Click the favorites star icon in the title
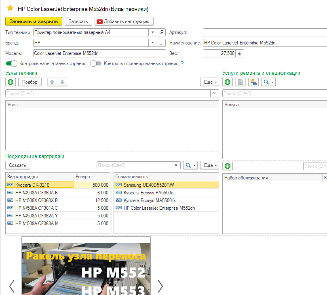 tap(10, 8)
